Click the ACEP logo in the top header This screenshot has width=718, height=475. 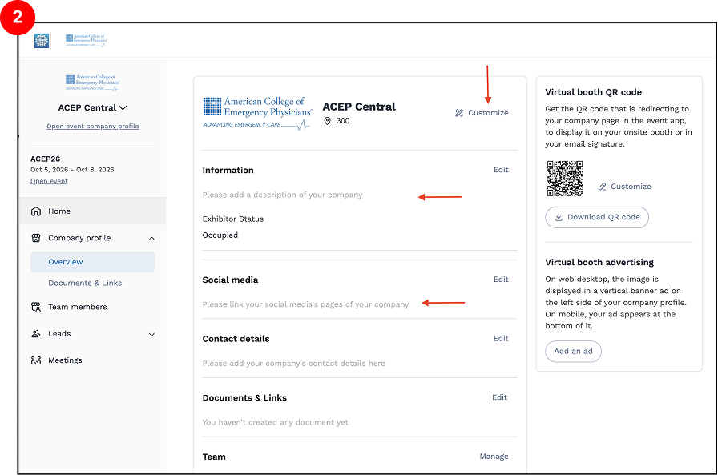tap(86, 40)
